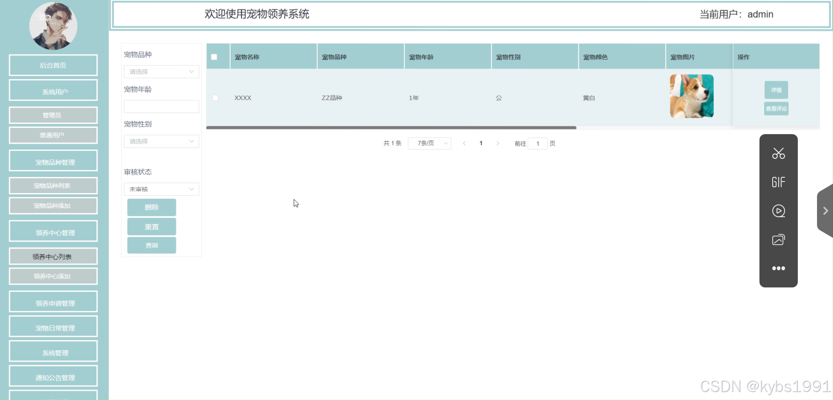Open the 审核状态 dropdown showing 未审核
Viewport: 833px width, 400px height.
pos(161,189)
